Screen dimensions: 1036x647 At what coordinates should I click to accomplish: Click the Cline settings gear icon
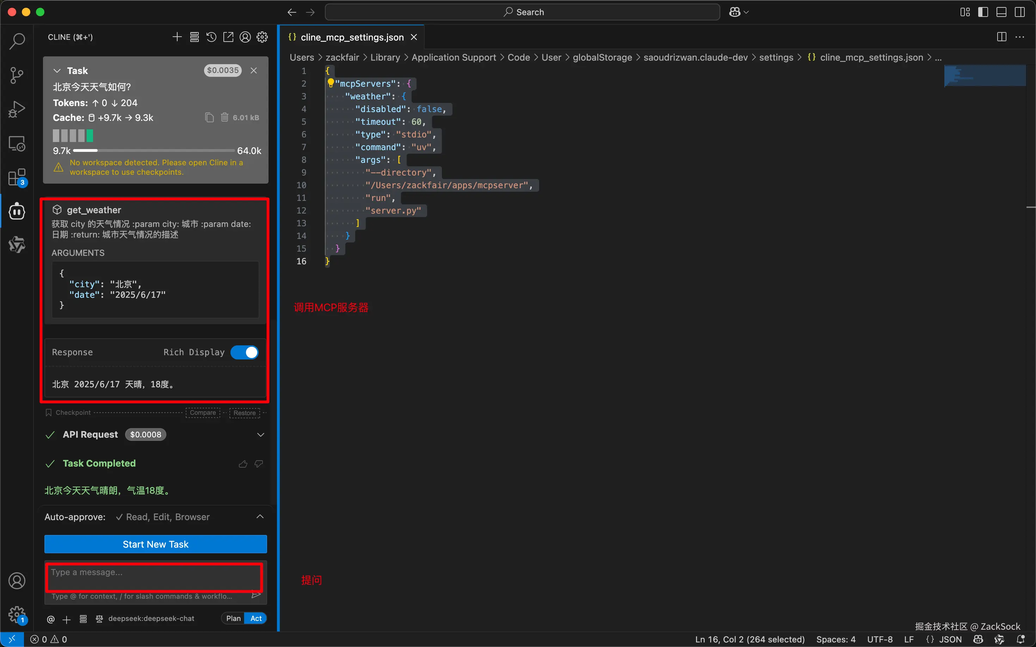[262, 37]
